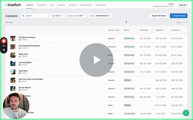The width and height of the screenshot is (193, 120).
Task: Open the Moby Dick cover thumbnail
Action: click(13, 55)
